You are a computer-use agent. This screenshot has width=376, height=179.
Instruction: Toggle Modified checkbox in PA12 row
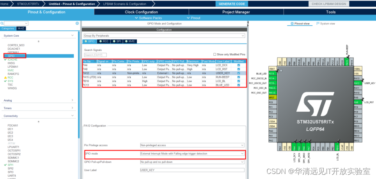pyautogui.click(x=239, y=73)
